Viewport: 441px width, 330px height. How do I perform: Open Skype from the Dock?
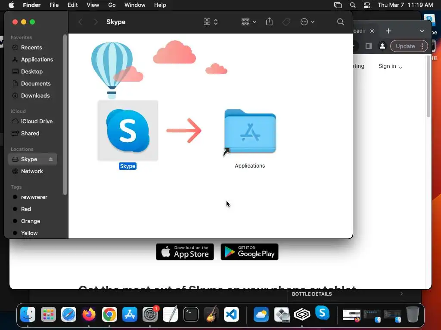322,313
